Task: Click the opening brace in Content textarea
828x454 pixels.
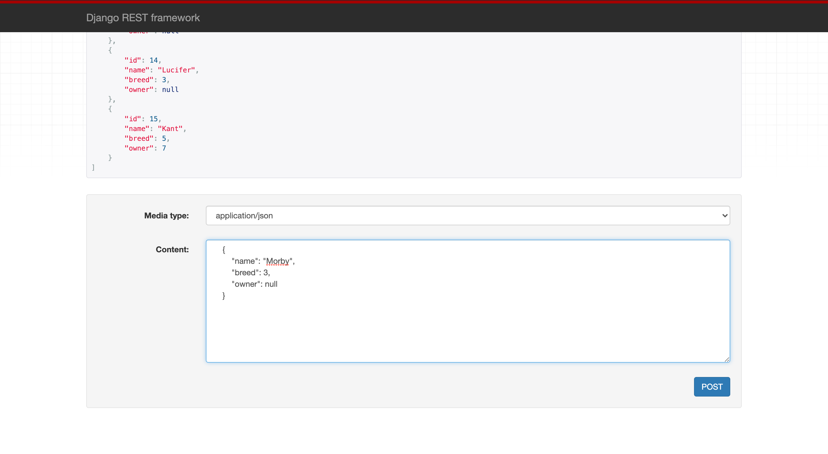Action: coord(224,250)
